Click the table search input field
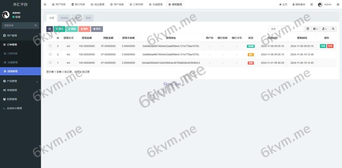This screenshot has height=168, width=342. tap(286, 29)
